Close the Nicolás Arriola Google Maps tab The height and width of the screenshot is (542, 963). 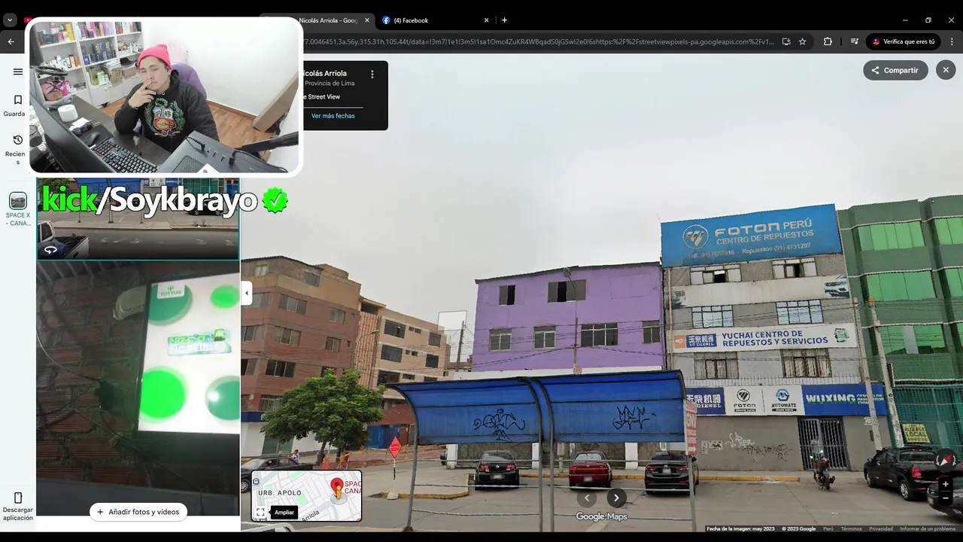[367, 20]
